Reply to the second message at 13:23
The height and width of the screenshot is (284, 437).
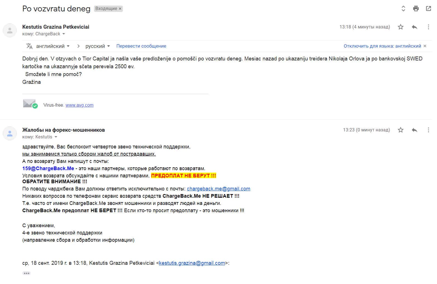pos(414,130)
